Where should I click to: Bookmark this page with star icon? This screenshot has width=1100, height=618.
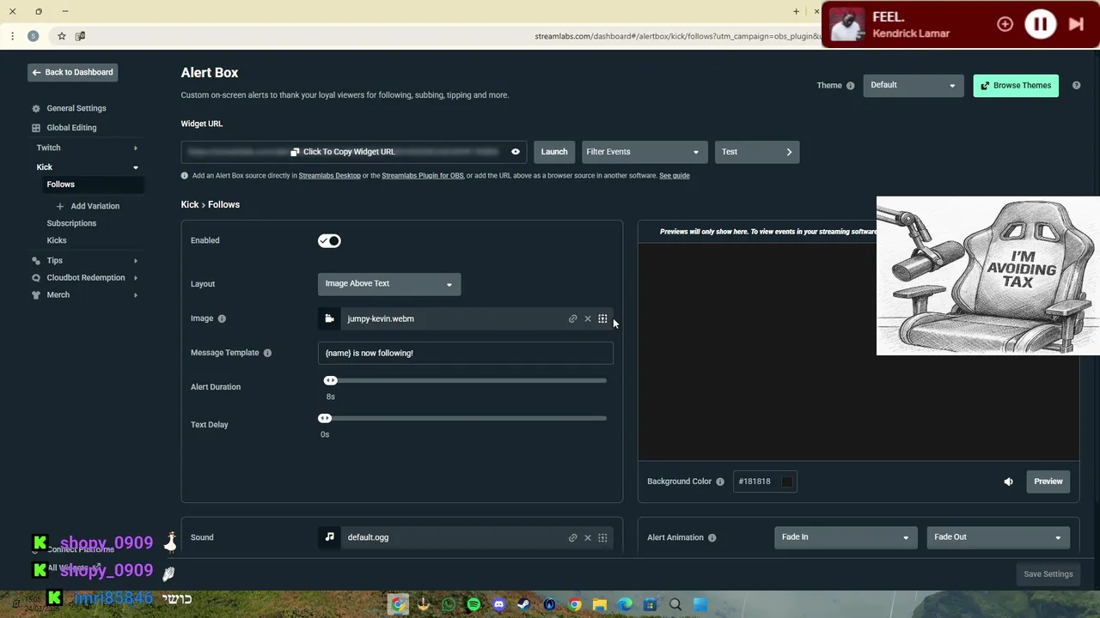point(62,36)
